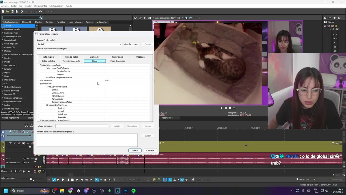Click the search magnifier in plug-in search box

(41, 18)
